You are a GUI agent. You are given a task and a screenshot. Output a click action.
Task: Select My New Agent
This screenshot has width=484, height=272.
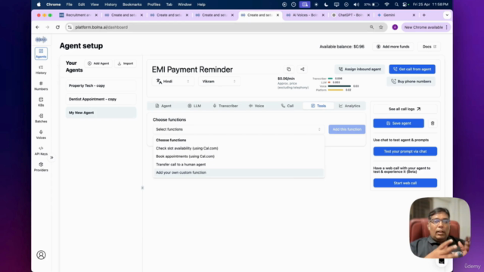[x=101, y=113]
